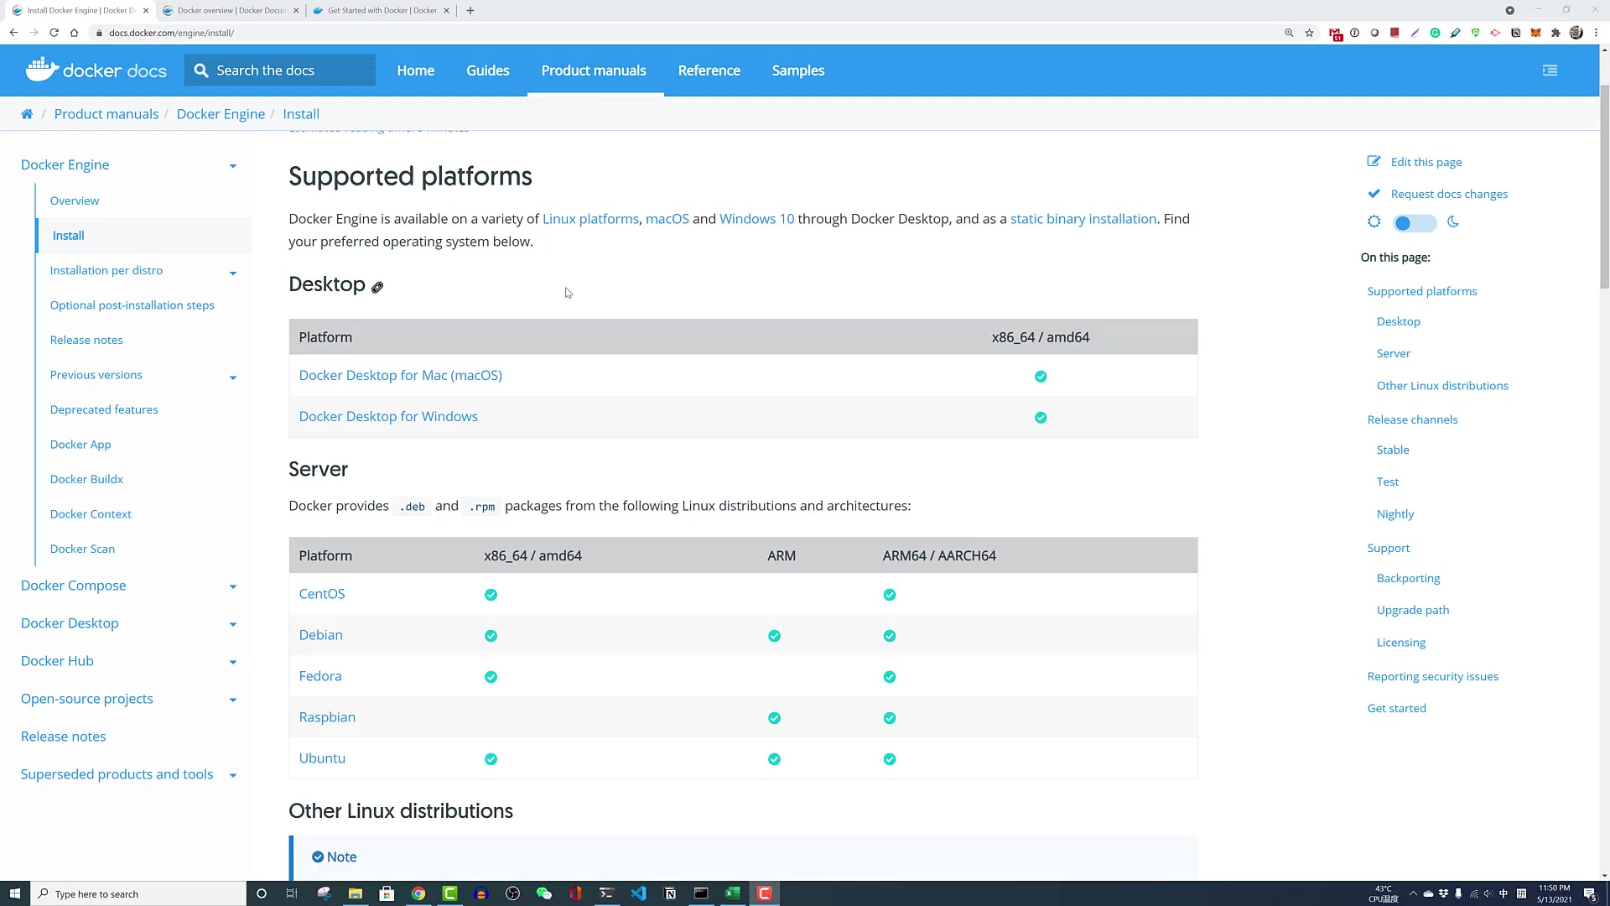Click the home breadcrumb icon
This screenshot has height=906, width=1610.
[27, 114]
